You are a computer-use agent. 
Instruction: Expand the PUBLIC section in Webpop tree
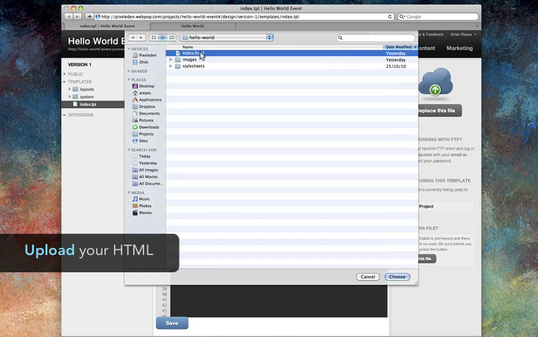pos(65,74)
